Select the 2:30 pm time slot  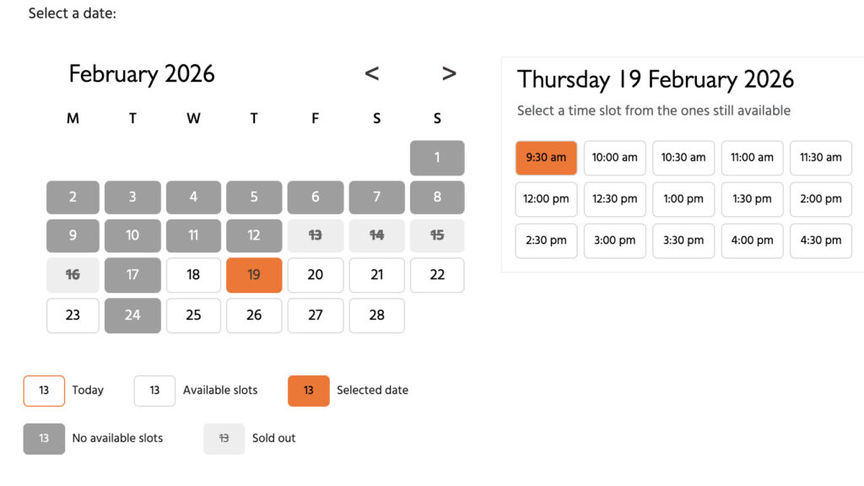pos(546,240)
